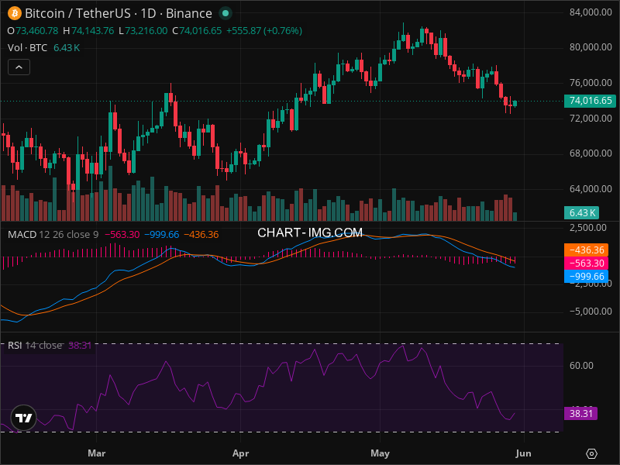
Task: Select the 1D interval label
Action: [148, 13]
